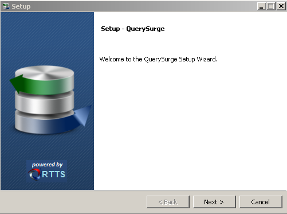Click the powered by RTTS logo
The width and height of the screenshot is (287, 214).
tap(47, 171)
